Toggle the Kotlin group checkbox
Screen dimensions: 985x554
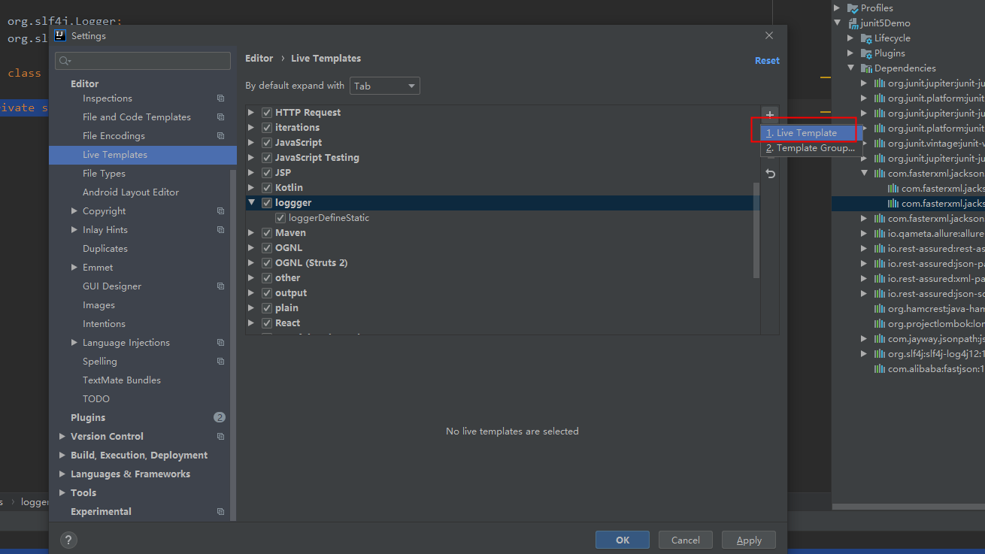tap(266, 188)
